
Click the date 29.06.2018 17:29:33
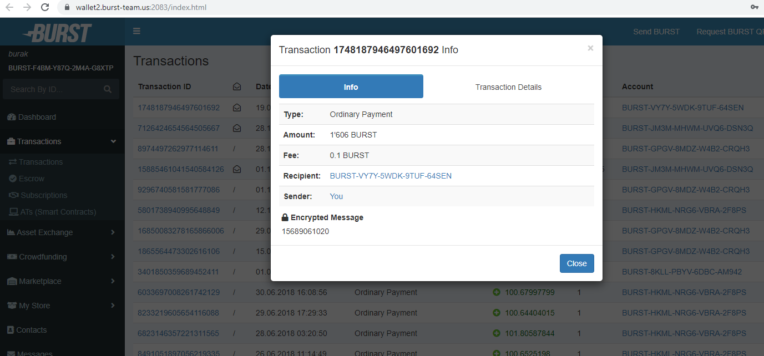point(291,313)
